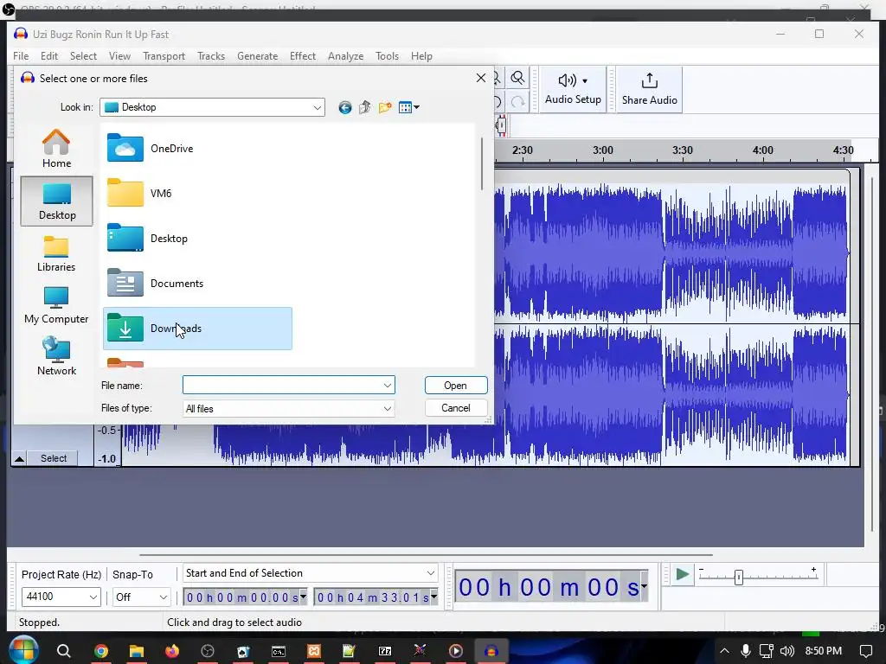The image size is (886, 664).
Task: Click the Zoom Toggle magnifier in Audacity toolbar
Action: click(x=517, y=78)
